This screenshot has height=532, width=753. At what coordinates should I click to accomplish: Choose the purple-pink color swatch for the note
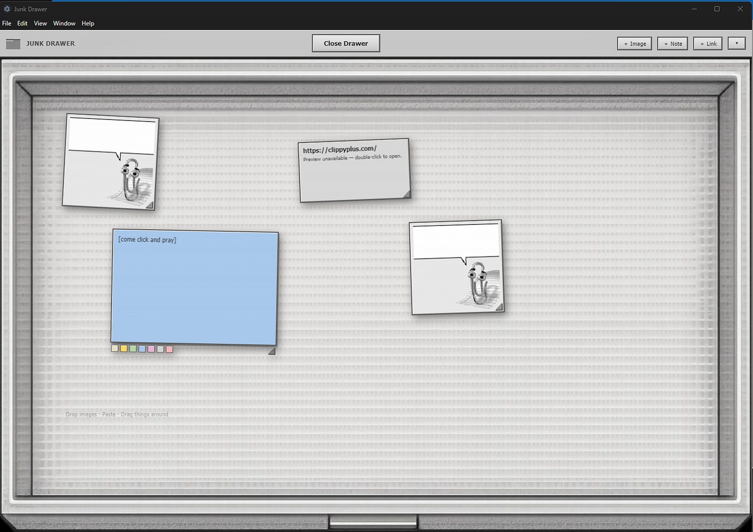(151, 349)
